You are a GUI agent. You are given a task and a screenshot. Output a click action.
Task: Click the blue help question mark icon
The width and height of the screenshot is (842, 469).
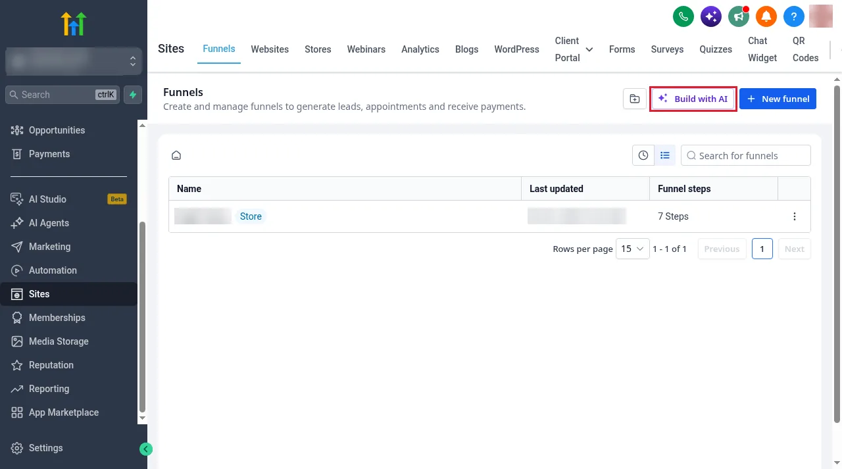pos(794,16)
